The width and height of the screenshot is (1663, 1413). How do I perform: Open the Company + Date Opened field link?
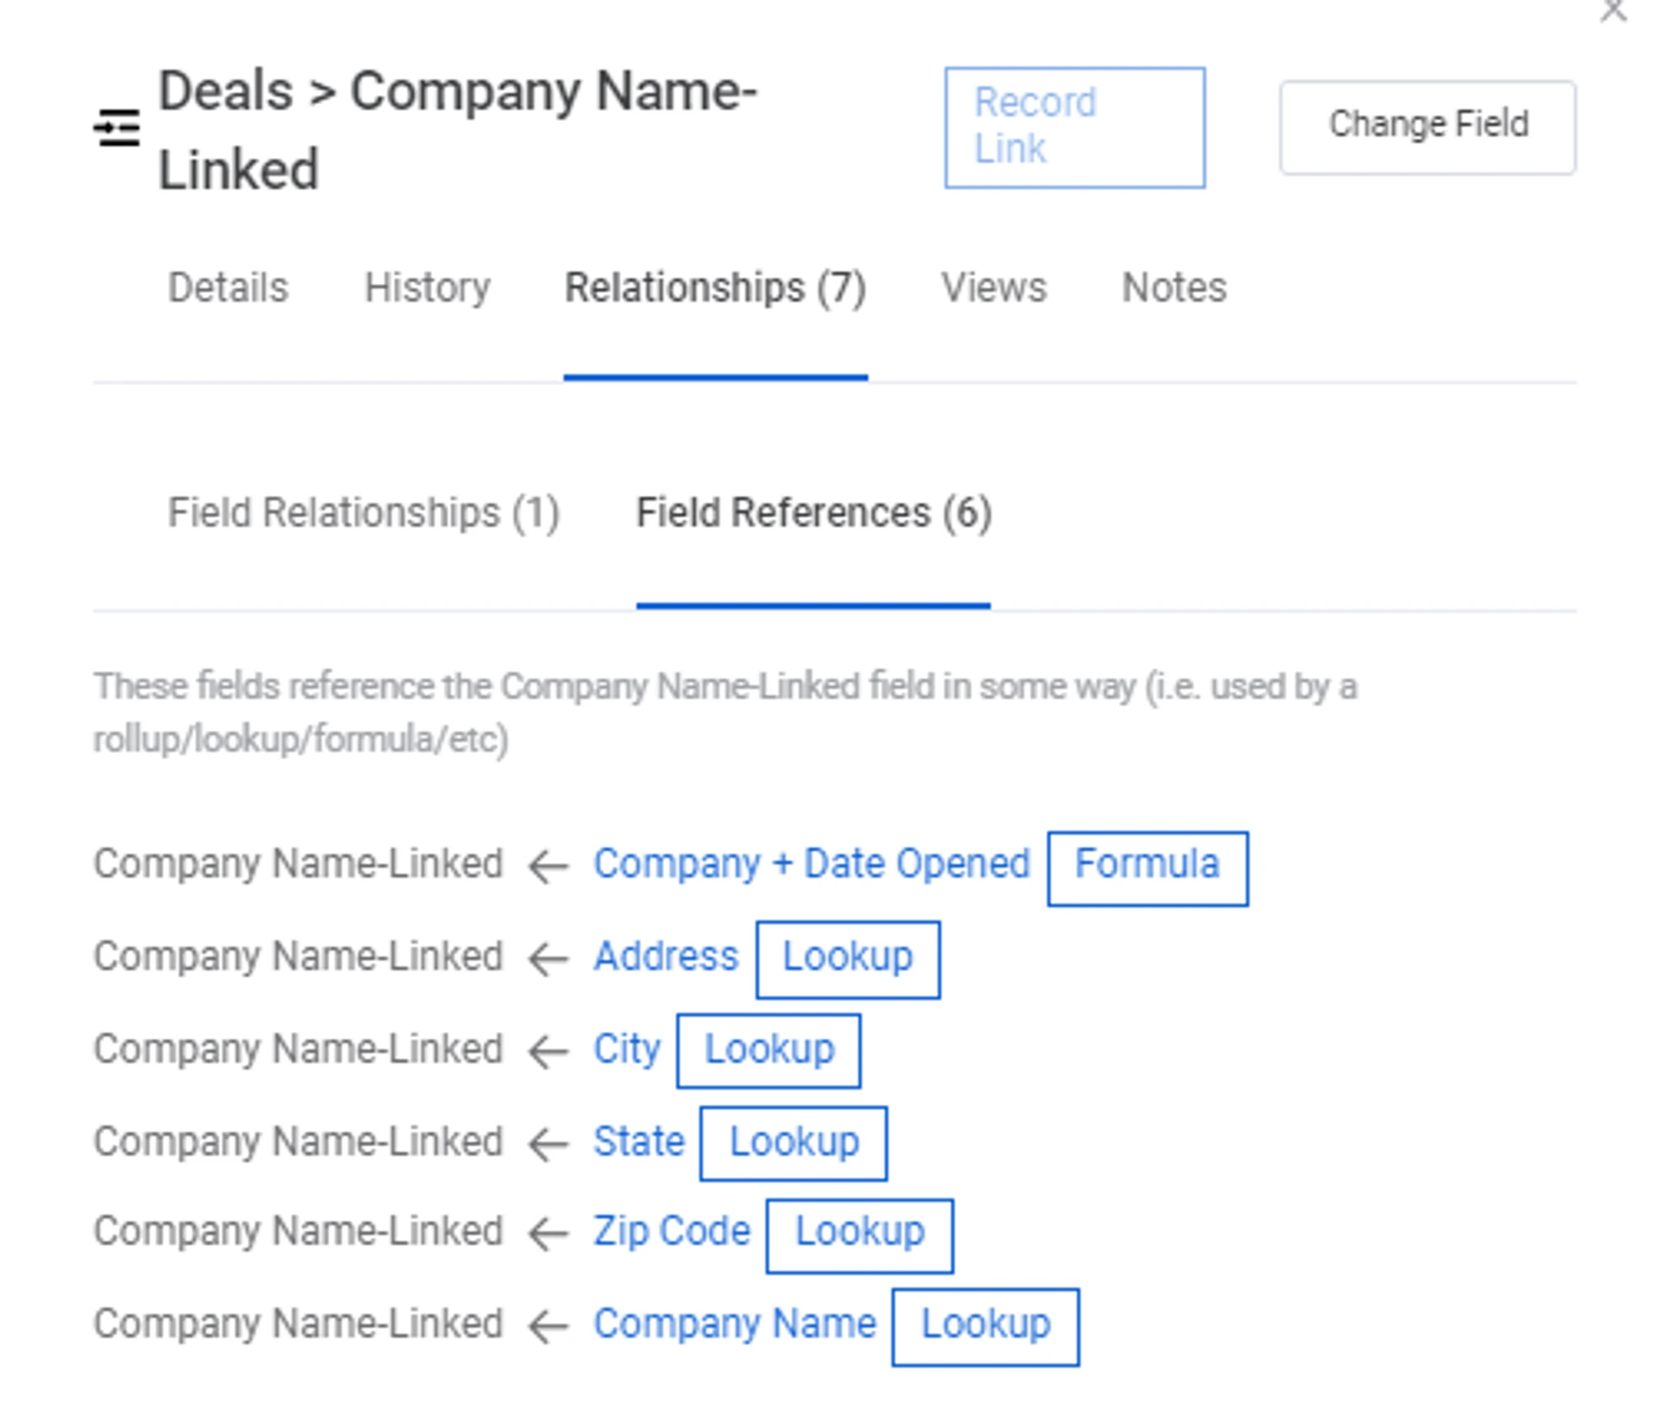[812, 864]
